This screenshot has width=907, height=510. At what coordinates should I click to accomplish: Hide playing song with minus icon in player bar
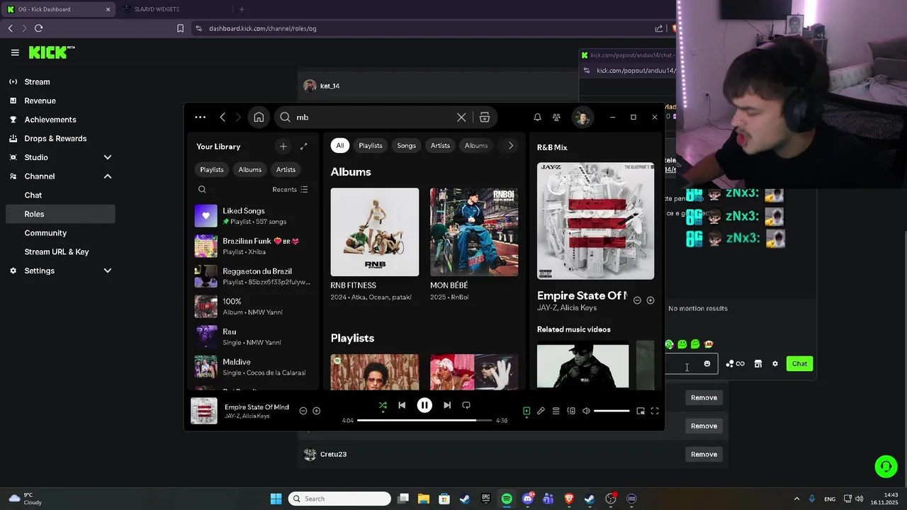point(303,412)
